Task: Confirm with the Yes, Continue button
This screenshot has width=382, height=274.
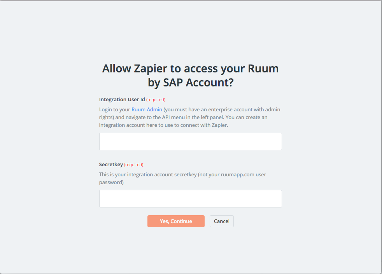Action: (x=176, y=221)
